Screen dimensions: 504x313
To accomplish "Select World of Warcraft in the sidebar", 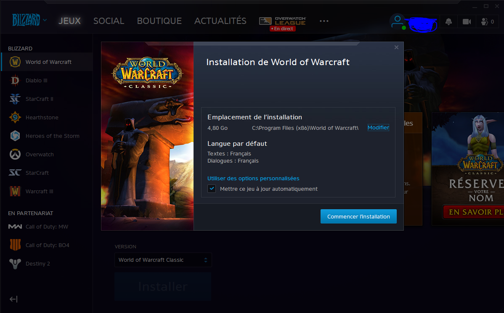I will [47, 62].
